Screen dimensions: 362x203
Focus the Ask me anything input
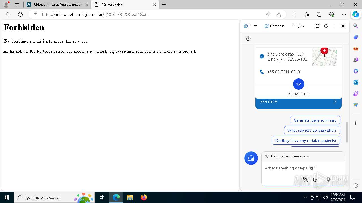click(303, 168)
